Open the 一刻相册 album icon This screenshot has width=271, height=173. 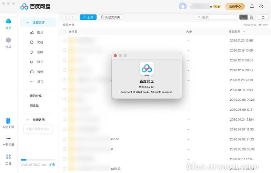pos(8,138)
